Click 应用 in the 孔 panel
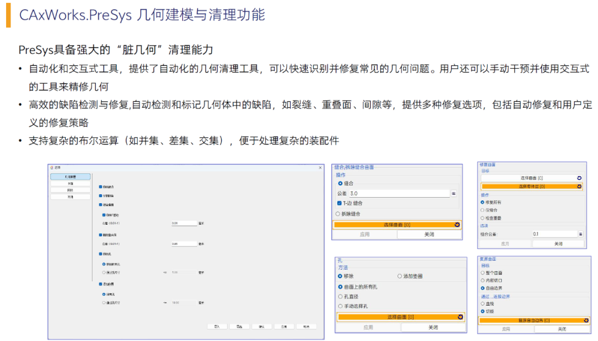The image size is (598, 341). click(x=368, y=327)
